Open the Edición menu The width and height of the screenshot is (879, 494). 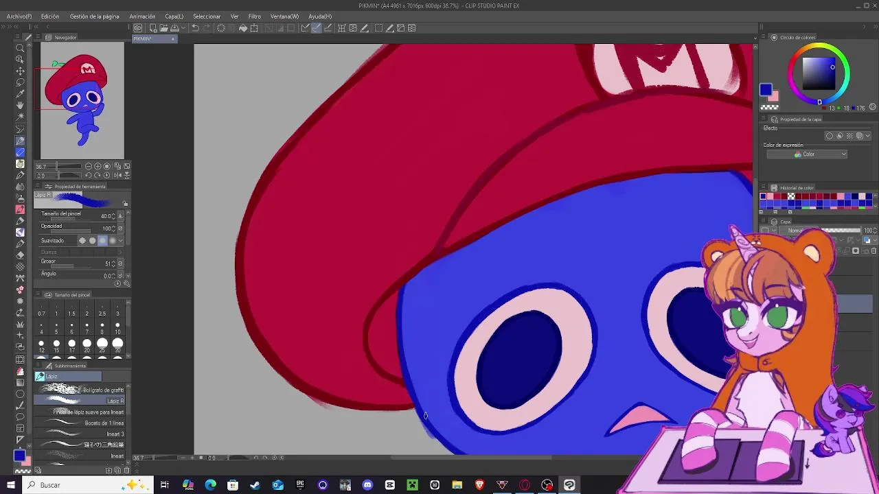pyautogui.click(x=50, y=16)
